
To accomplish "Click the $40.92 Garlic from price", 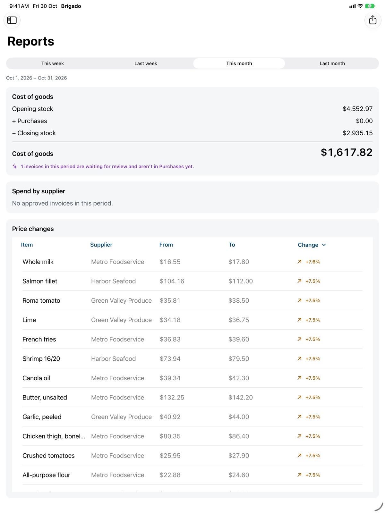I will pyautogui.click(x=170, y=417).
